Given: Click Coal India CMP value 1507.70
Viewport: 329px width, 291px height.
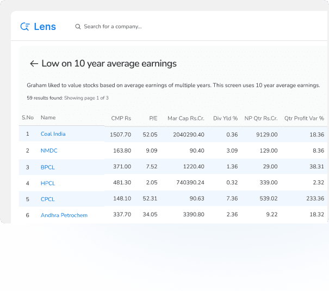Looking at the screenshot, I should pyautogui.click(x=120, y=135).
